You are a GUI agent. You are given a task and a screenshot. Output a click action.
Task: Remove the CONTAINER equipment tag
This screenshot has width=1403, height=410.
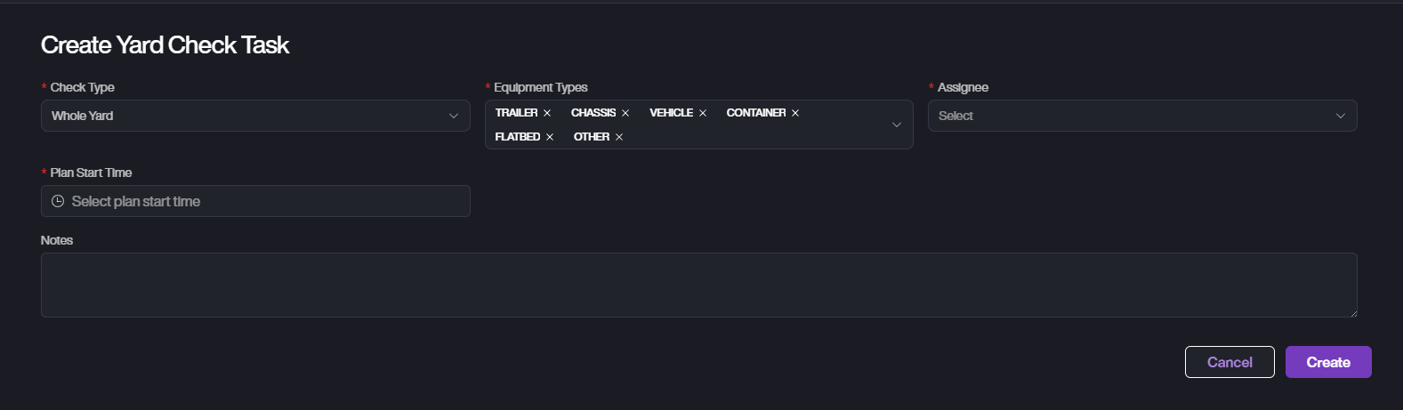(x=795, y=113)
